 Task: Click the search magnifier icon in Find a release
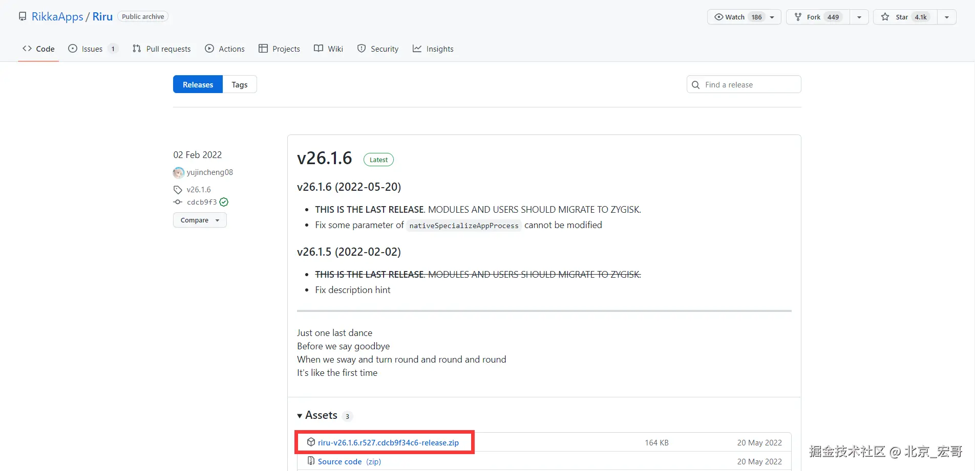695,85
